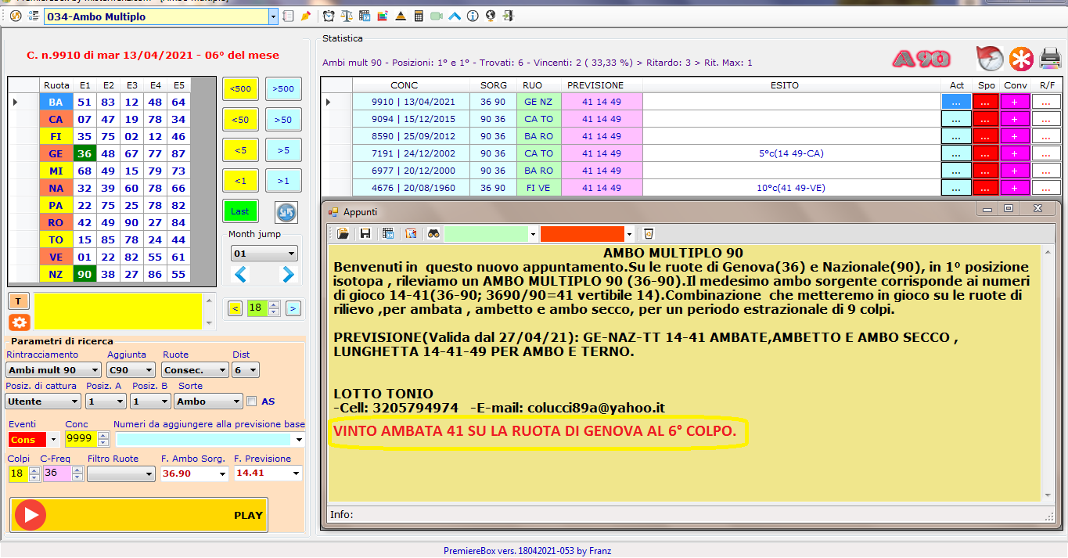Click binoculars search icon in Appunti
Viewport: 1068px width, 558px height.
click(433, 233)
